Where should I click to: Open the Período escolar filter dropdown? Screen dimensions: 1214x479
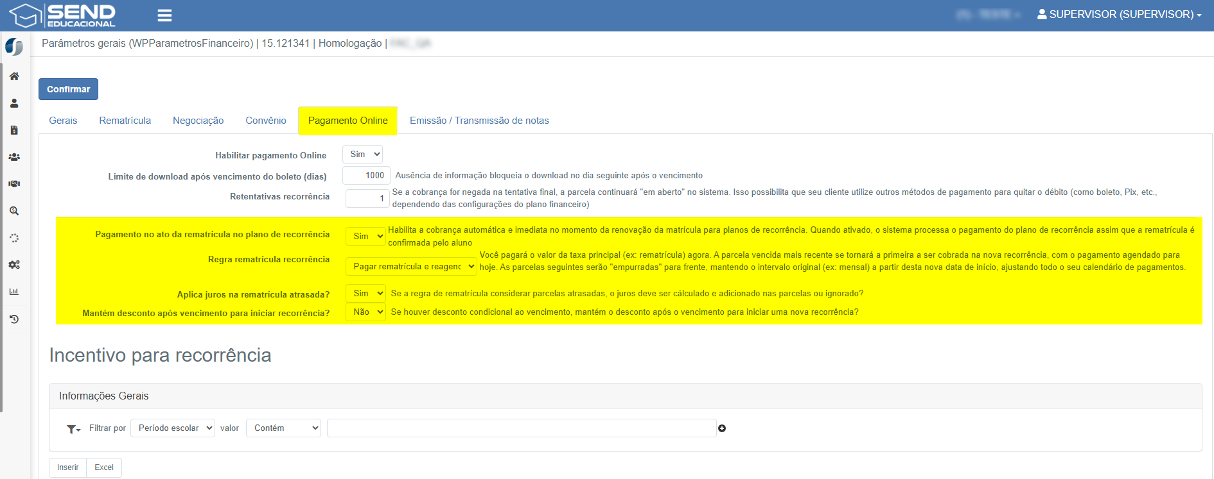point(173,428)
